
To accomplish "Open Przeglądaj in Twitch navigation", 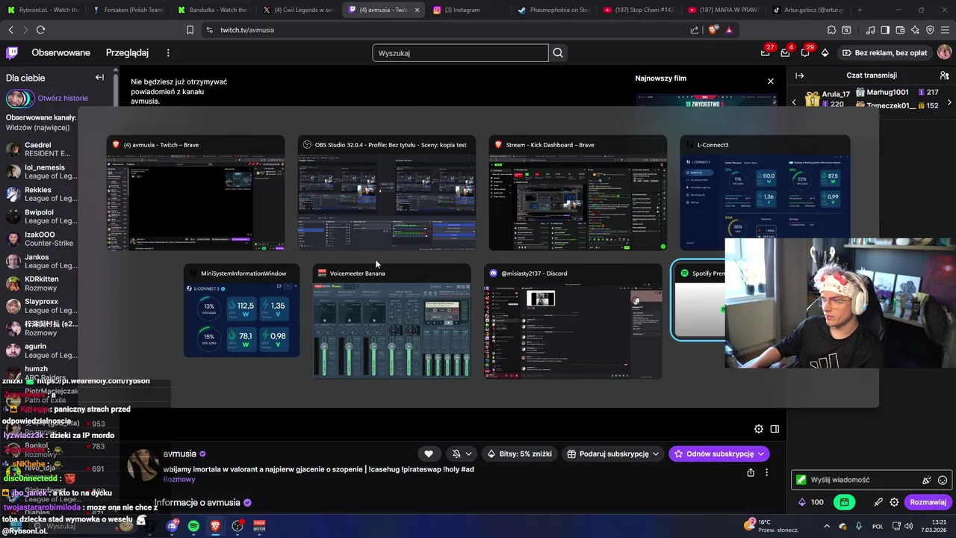I will (x=127, y=53).
